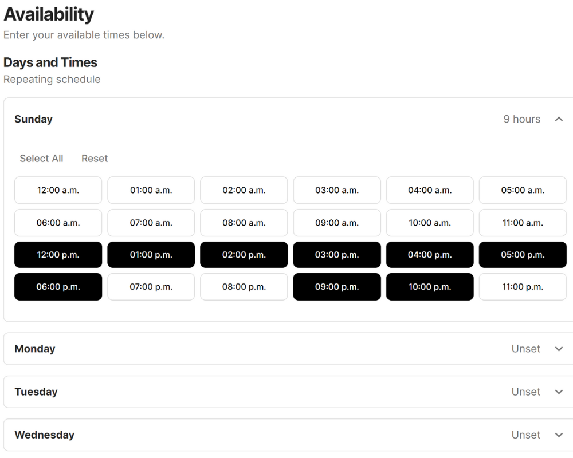Screen dimensions: 573x458
Task: Disable the 06:00 p.m. availability slot
Action: point(58,287)
